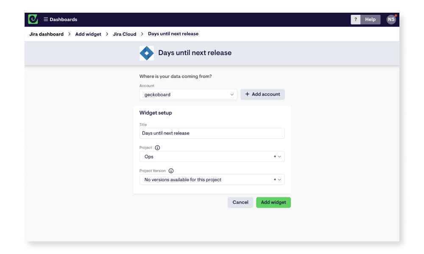
Task: Click the Geckoboard logo icon
Action: [x=33, y=19]
